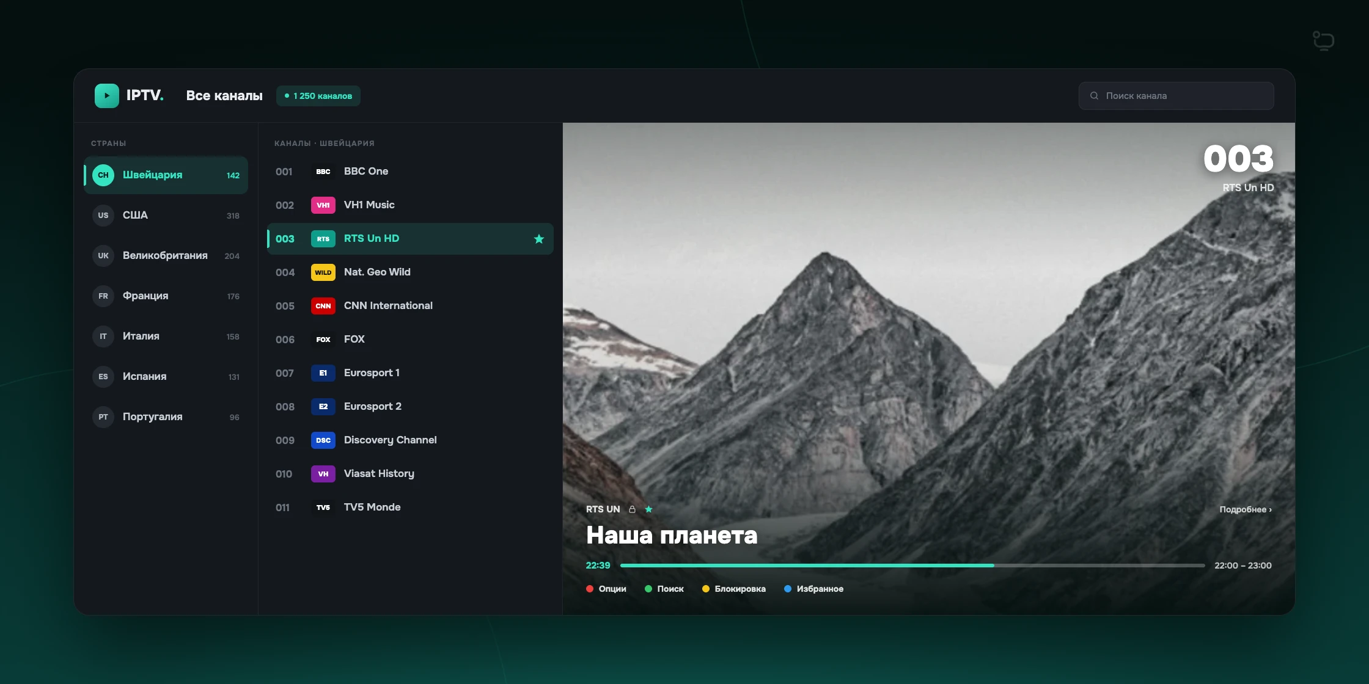The width and height of the screenshot is (1369, 684).
Task: Click the IT country code circle
Action: (x=103, y=337)
